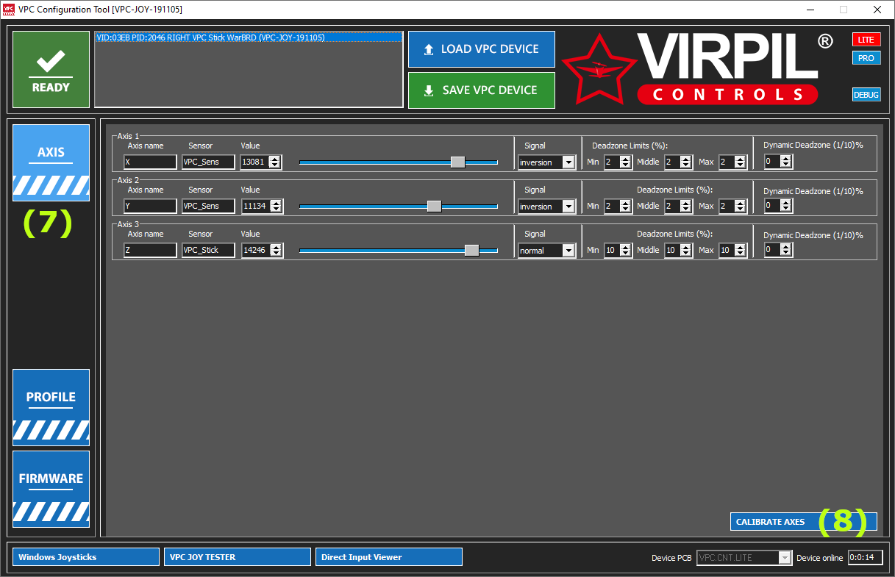Click Axis 2 sensor field VPC_Sens
This screenshot has width=895, height=577.
pos(208,207)
